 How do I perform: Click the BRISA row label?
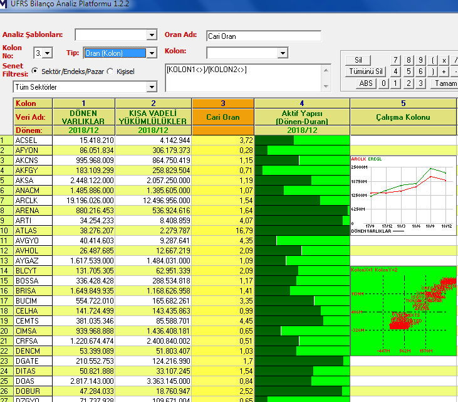point(33,291)
